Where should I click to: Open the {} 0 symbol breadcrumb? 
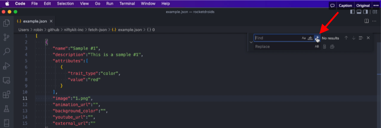[151, 30]
